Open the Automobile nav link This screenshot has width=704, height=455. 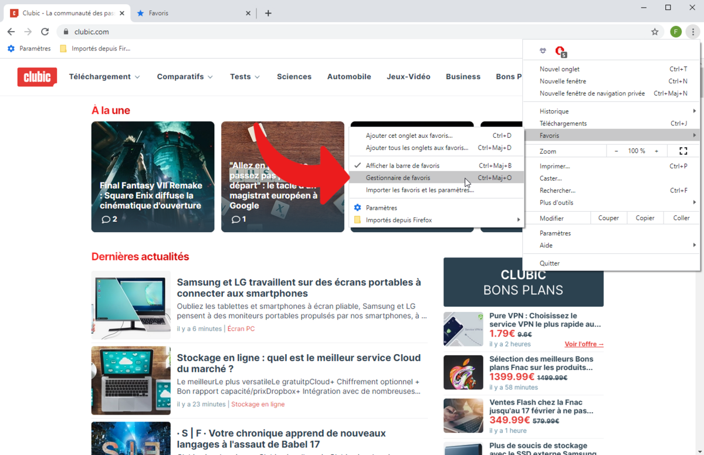click(x=349, y=77)
